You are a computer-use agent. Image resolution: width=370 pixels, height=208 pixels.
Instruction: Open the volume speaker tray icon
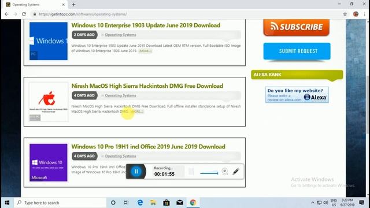tap(326, 203)
